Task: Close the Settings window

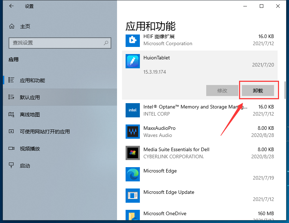Action: click(278, 6)
